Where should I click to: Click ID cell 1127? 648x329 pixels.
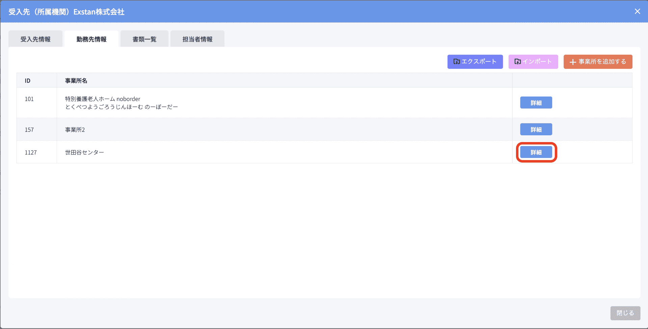coord(31,153)
